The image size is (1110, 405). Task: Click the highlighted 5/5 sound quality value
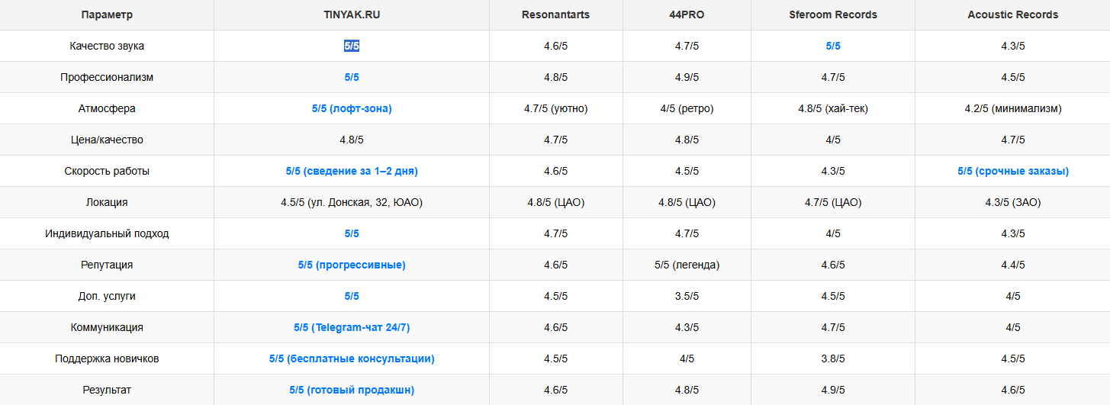[x=352, y=46]
